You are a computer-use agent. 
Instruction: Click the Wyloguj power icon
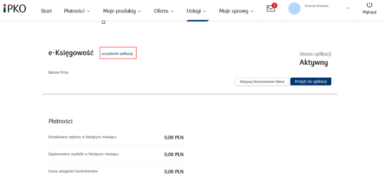[x=369, y=5]
